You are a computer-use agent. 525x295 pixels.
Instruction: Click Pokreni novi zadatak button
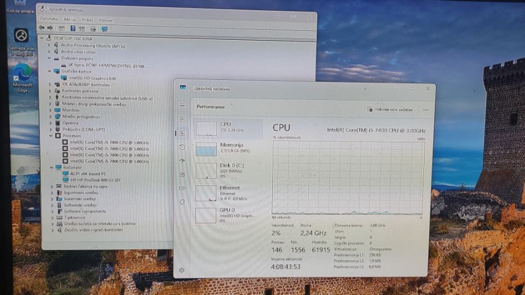click(x=390, y=110)
